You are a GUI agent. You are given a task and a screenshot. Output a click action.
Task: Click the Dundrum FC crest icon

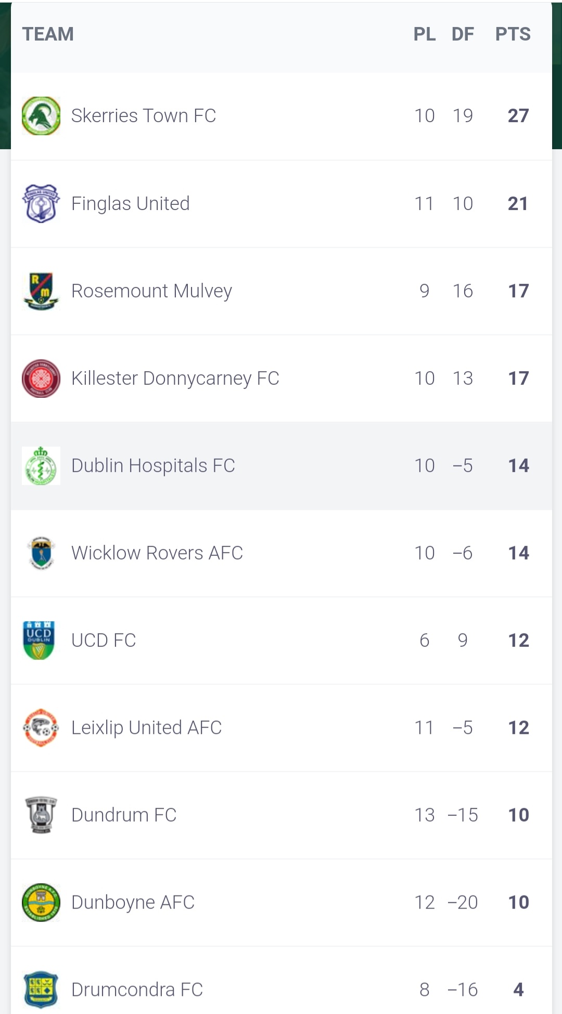pyautogui.click(x=41, y=815)
